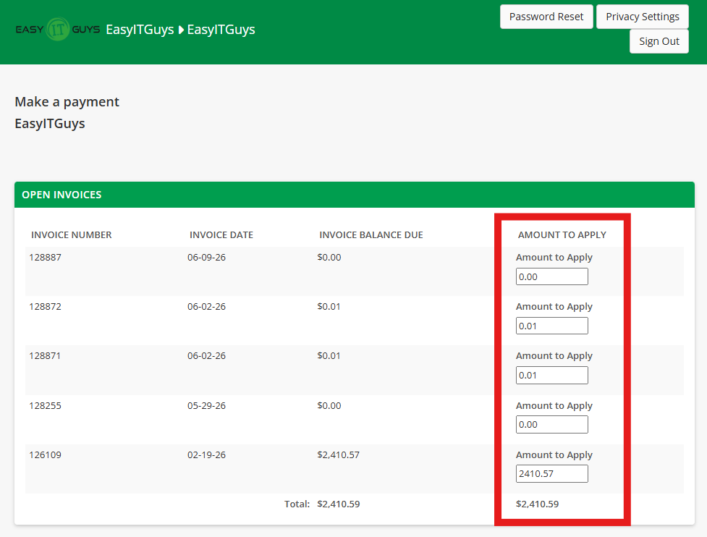
Task: Click first EasyITGuys breadcrumb link
Action: tap(140, 30)
